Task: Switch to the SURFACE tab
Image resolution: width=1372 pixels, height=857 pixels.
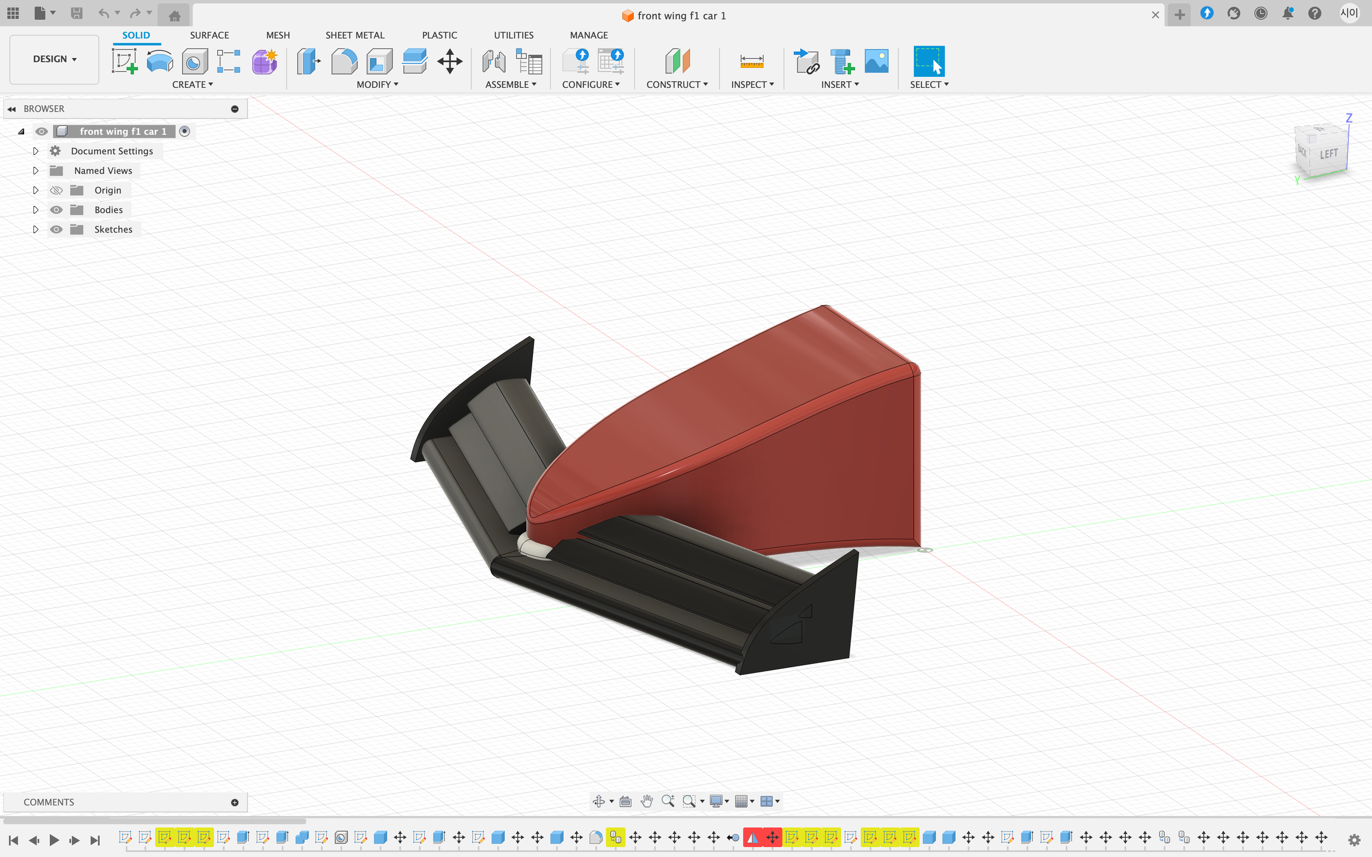Action: (209, 35)
